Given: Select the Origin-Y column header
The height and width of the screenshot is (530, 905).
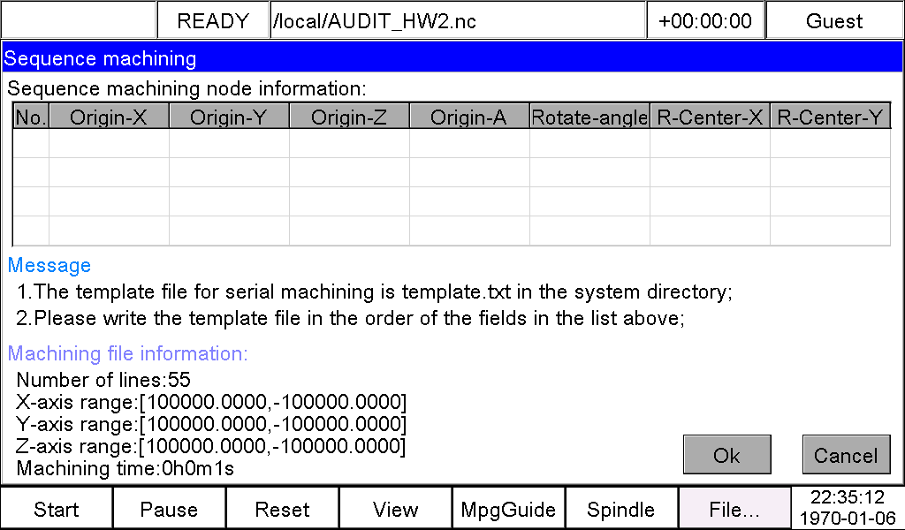Looking at the screenshot, I should pos(229,117).
